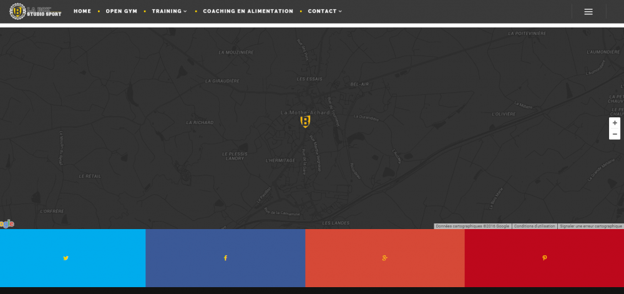Click Signaler une erreur cartographique link

pyautogui.click(x=590, y=226)
